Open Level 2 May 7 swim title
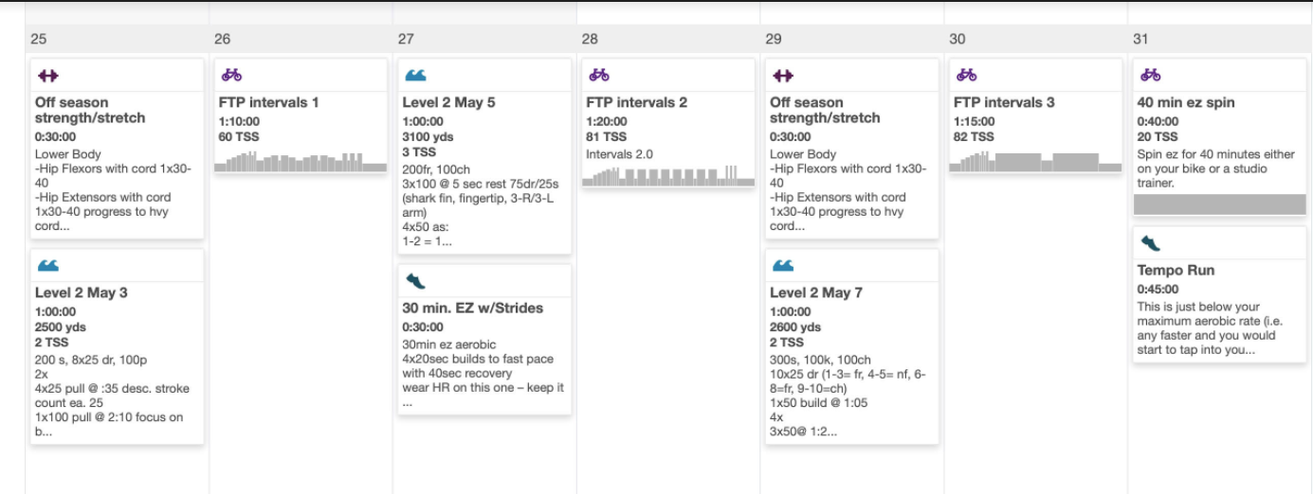This screenshot has height=494, width=1313. 815,292
